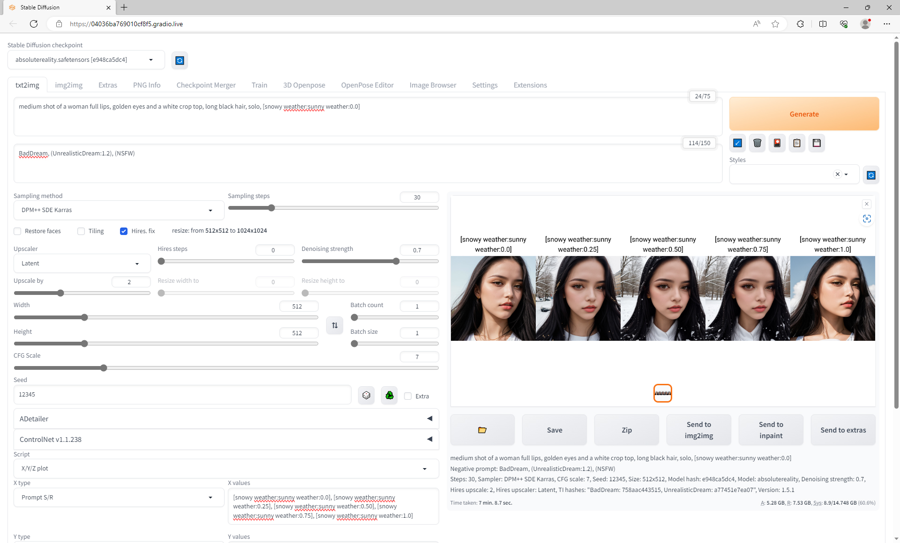This screenshot has width=900, height=543.
Task: Click the Send to extras button
Action: pyautogui.click(x=843, y=430)
